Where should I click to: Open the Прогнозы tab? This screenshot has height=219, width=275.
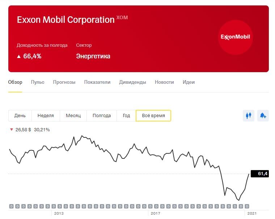click(x=64, y=82)
